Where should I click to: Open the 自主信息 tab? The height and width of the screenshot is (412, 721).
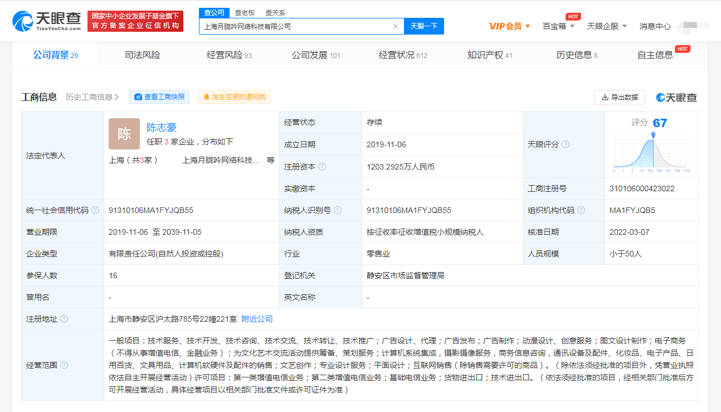click(655, 55)
